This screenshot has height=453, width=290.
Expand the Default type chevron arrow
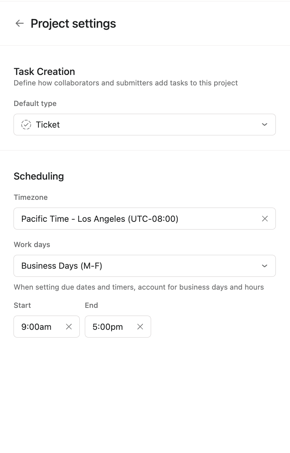tap(264, 125)
